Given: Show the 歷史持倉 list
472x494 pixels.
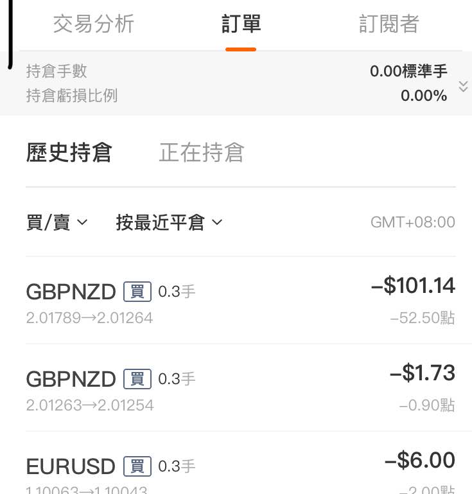Looking at the screenshot, I should 69,152.
